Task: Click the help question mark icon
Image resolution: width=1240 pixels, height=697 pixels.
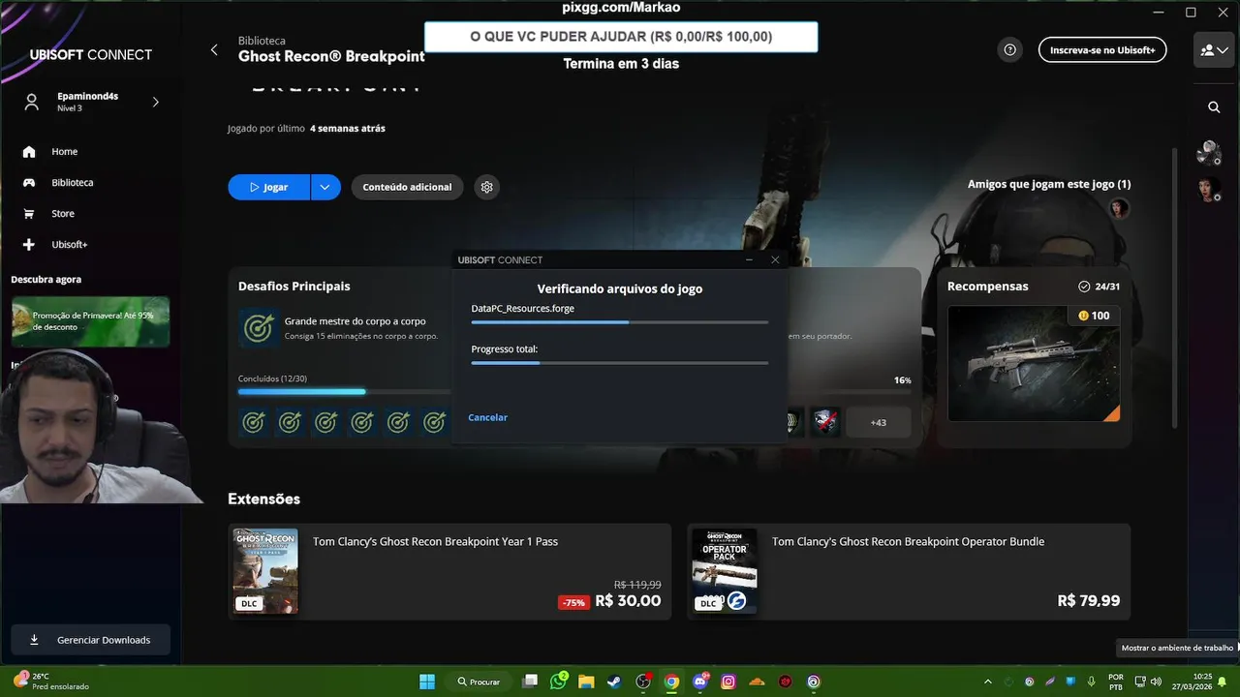Action: click(x=1010, y=49)
